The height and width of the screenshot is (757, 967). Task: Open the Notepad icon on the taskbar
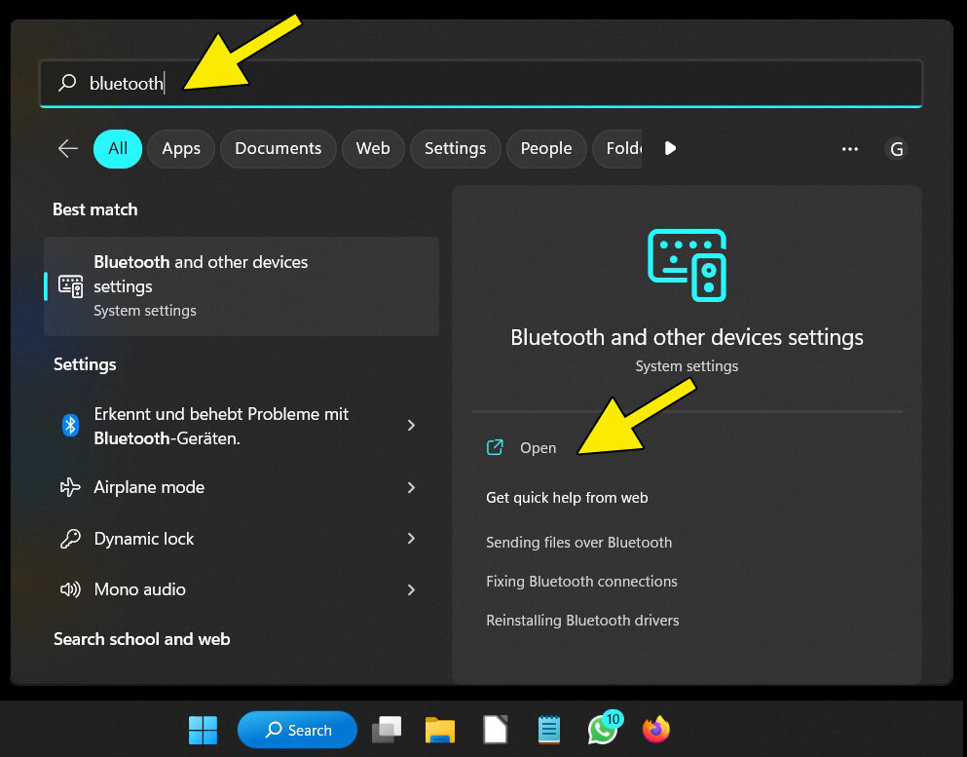pos(548,729)
